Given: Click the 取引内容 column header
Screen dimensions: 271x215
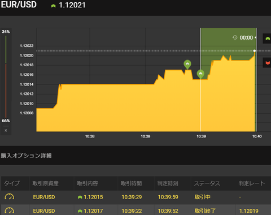Looking at the screenshot, I should click(88, 183).
